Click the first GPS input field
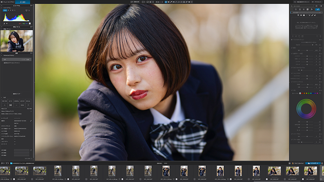Screen dimensions: 324x182 pos(21,150)
